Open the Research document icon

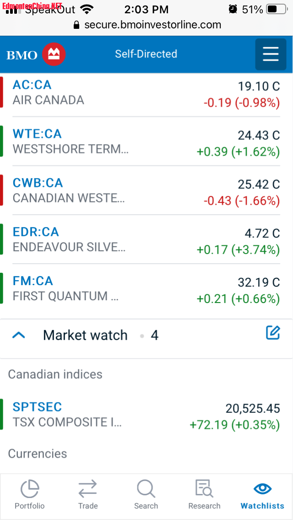[204, 488]
